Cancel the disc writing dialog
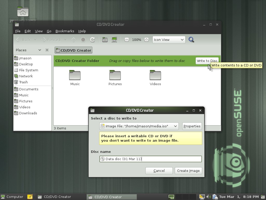Screen dimensions: 266x200 (159, 171)
